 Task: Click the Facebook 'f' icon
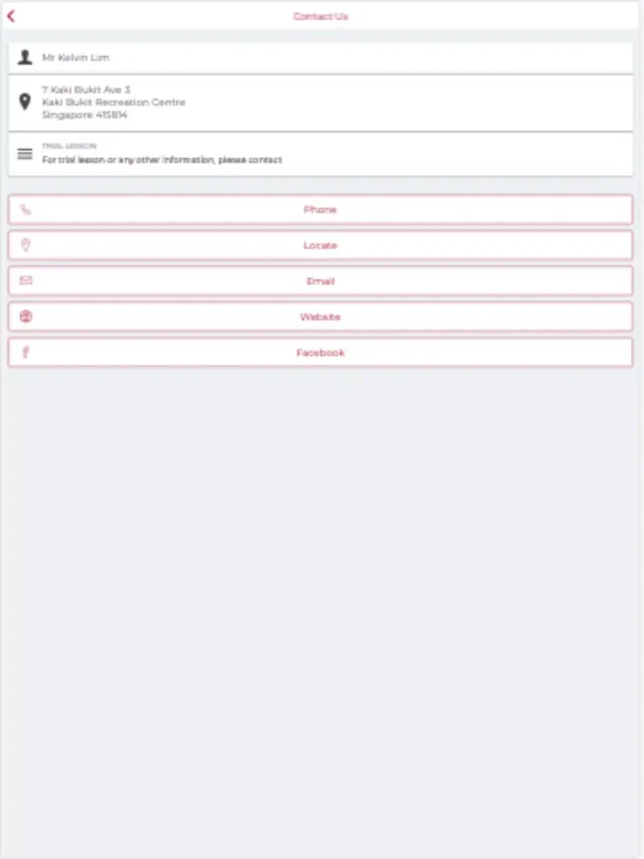(x=24, y=351)
